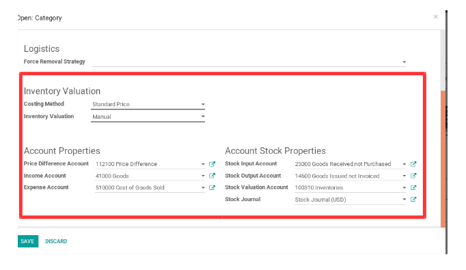
Task: Open external link for Income Account
Action: pyautogui.click(x=212, y=176)
